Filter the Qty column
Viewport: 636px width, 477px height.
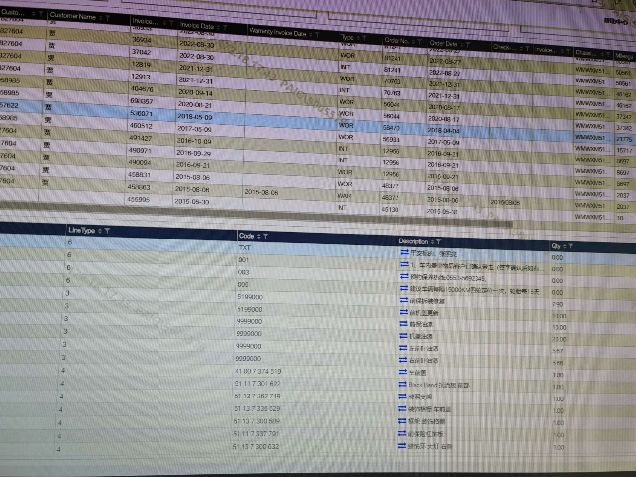tap(571, 246)
